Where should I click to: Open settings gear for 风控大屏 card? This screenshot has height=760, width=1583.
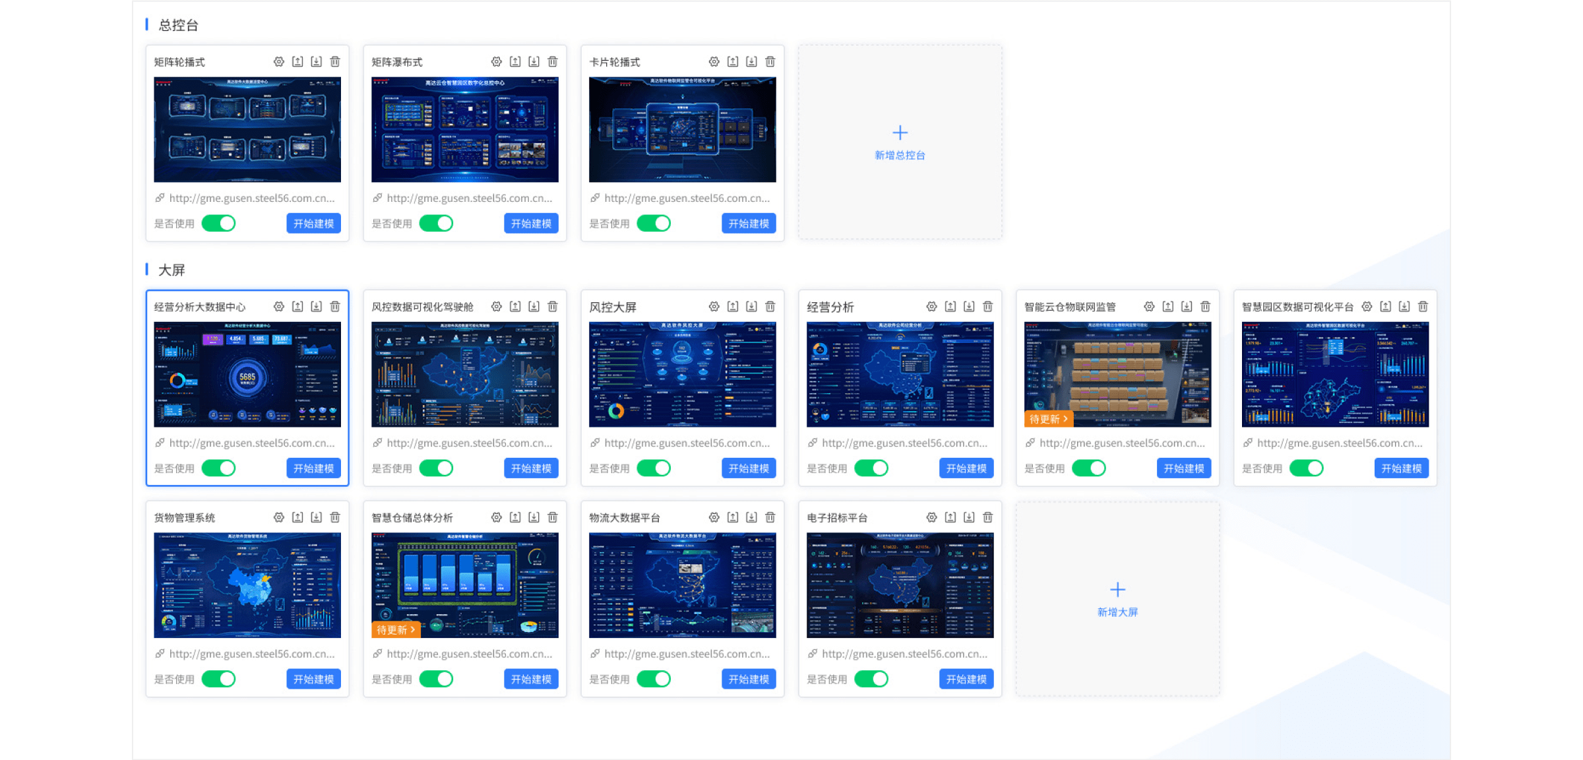tap(714, 306)
